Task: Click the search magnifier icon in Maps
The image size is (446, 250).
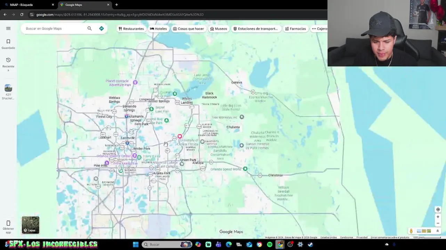Action: coord(90,28)
